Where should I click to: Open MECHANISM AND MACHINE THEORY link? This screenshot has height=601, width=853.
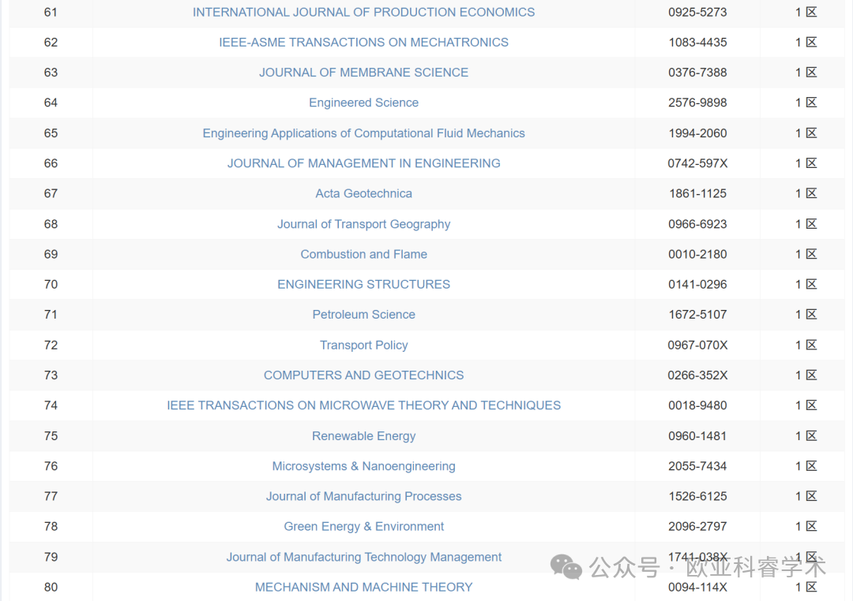363,587
